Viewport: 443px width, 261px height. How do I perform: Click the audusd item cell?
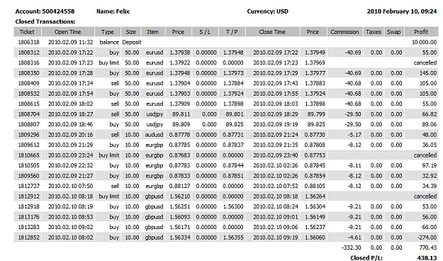point(155,135)
